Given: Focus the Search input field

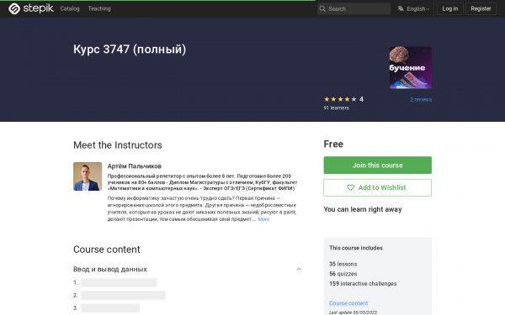Looking at the screenshot, I should point(353,8).
